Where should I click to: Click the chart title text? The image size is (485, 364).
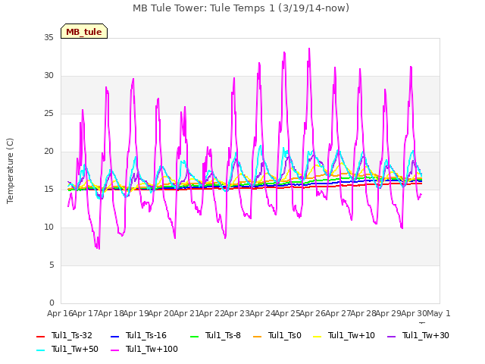[x=241, y=8]
